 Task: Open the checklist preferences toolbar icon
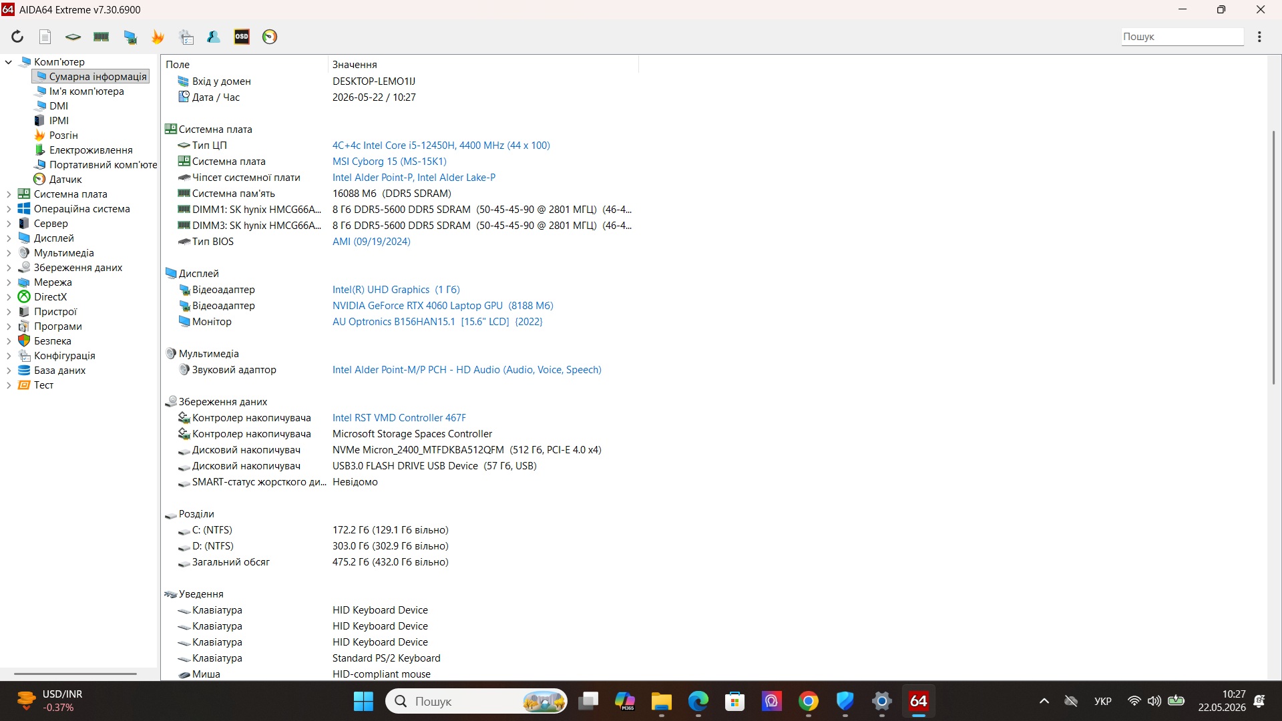[x=187, y=37]
